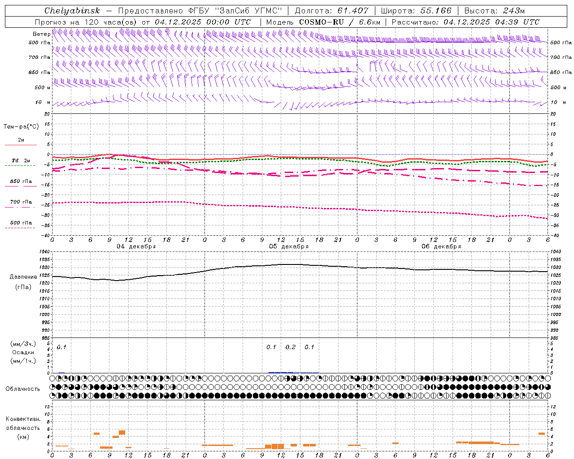The height and width of the screenshot is (459, 574).
Task: Click the '(км)' unit label
Action: pos(23,437)
